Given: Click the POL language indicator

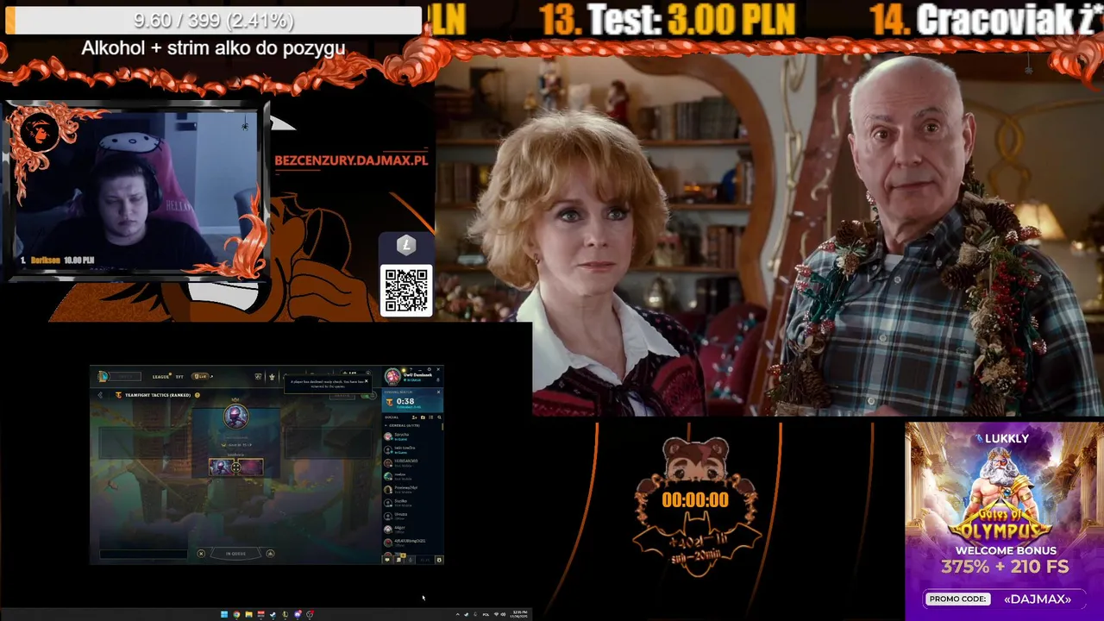Looking at the screenshot, I should 486,614.
